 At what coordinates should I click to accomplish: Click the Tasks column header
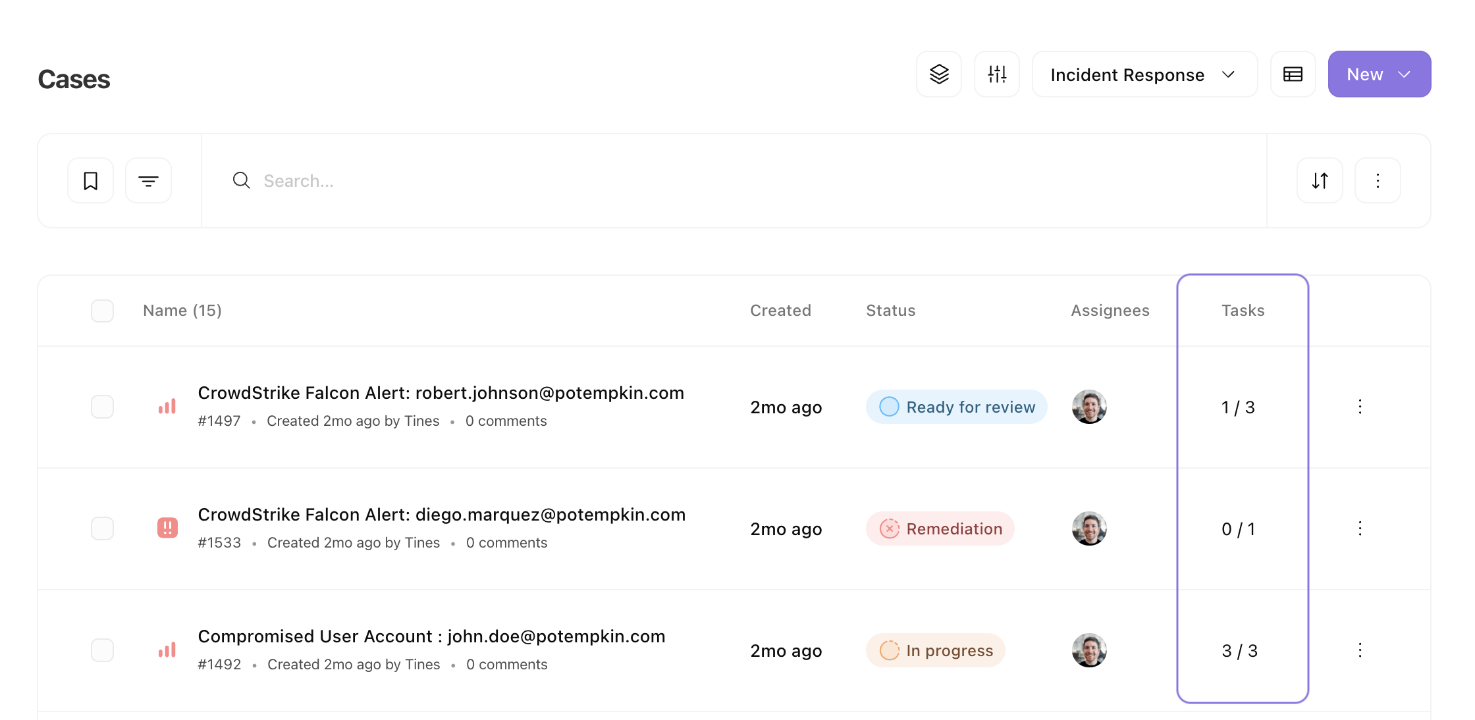coord(1243,311)
